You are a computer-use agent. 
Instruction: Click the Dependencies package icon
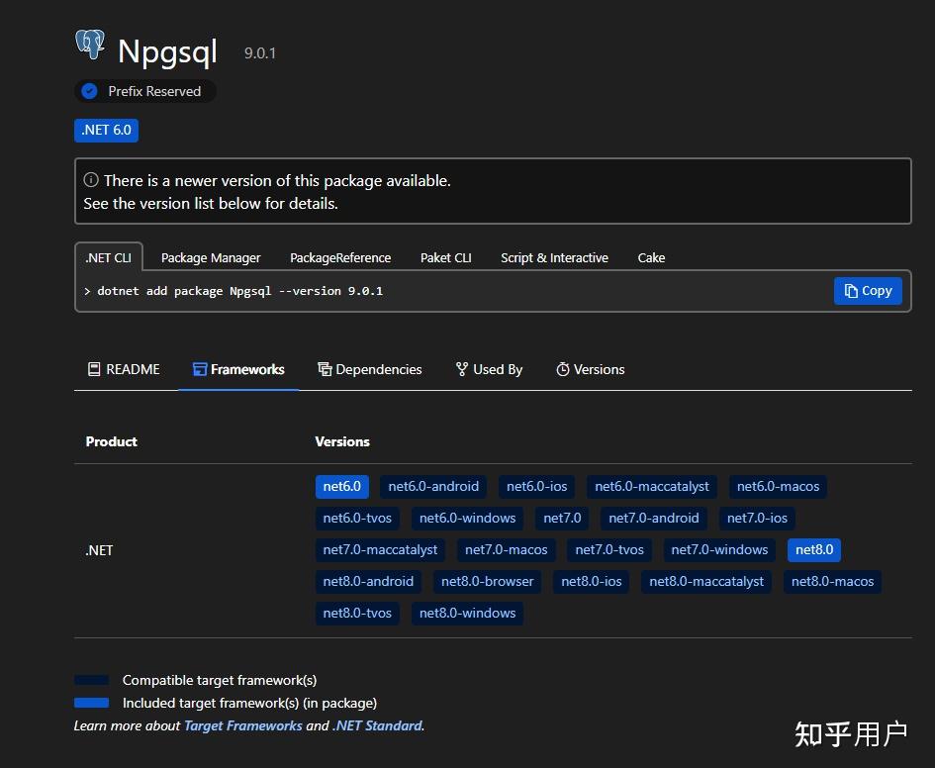click(x=325, y=368)
